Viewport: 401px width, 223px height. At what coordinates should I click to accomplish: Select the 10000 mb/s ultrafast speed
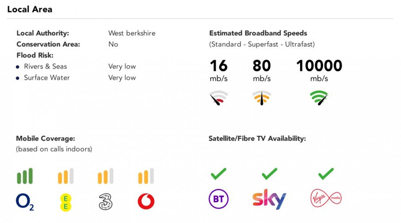[x=319, y=70]
